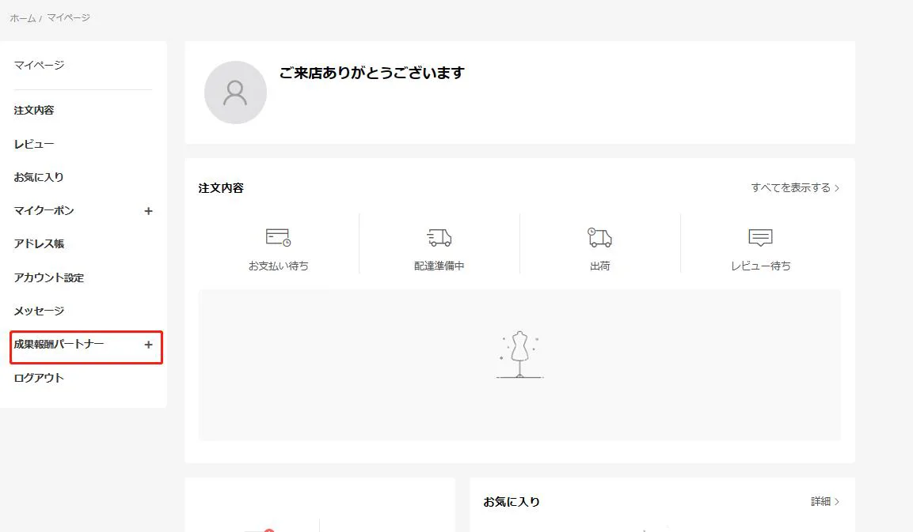
Task: Open 詳細 in the favorites section
Action: click(x=824, y=502)
